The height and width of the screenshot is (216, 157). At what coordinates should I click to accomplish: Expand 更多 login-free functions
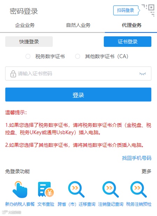point(147,171)
